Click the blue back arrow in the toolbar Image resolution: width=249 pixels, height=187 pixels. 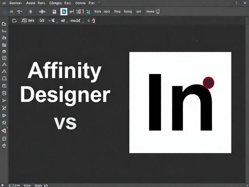pyautogui.click(x=4, y=12)
